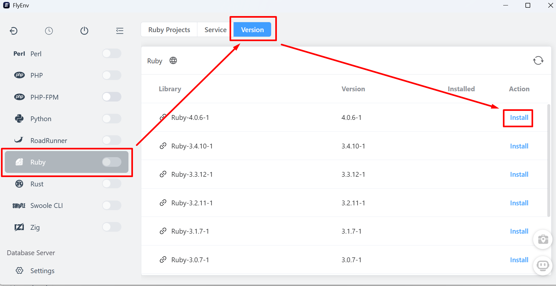Open the Service tab
The image size is (556, 286).
215,30
